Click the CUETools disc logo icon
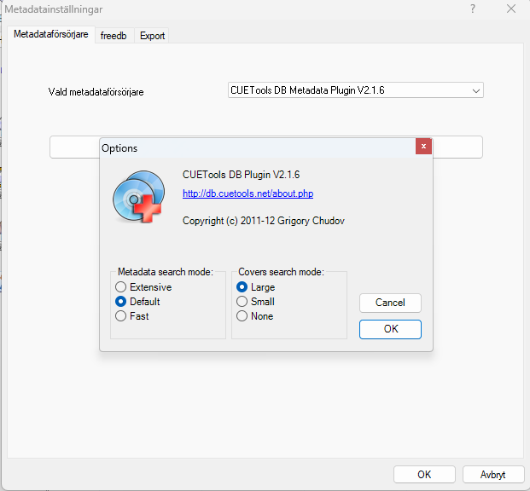The image size is (530, 491). pos(139,197)
